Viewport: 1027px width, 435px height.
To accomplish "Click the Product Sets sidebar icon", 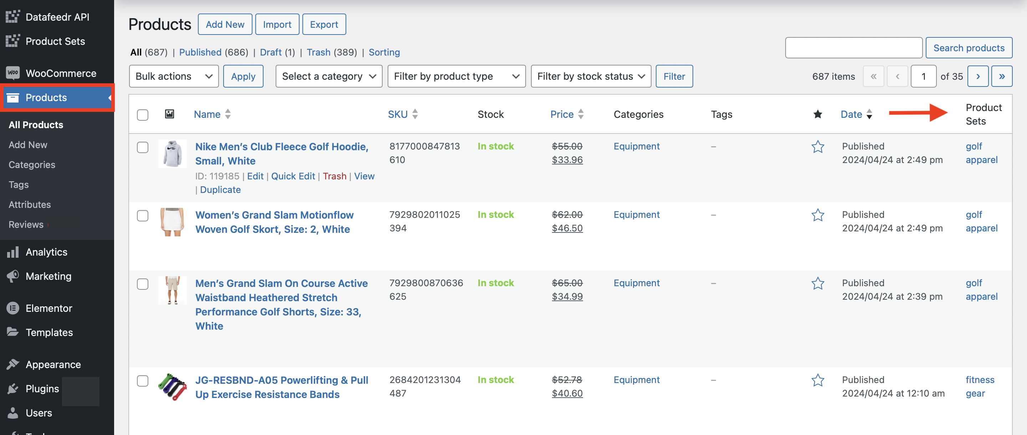I will pos(13,41).
